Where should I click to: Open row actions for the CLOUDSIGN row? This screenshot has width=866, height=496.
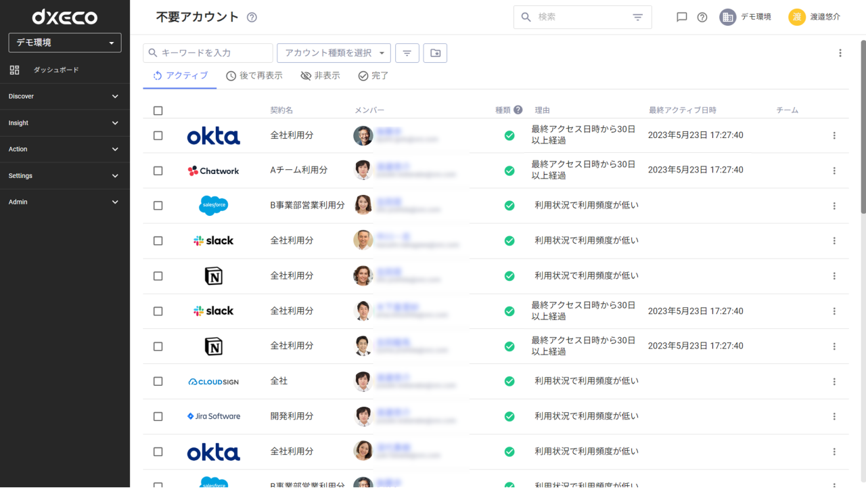pyautogui.click(x=834, y=382)
